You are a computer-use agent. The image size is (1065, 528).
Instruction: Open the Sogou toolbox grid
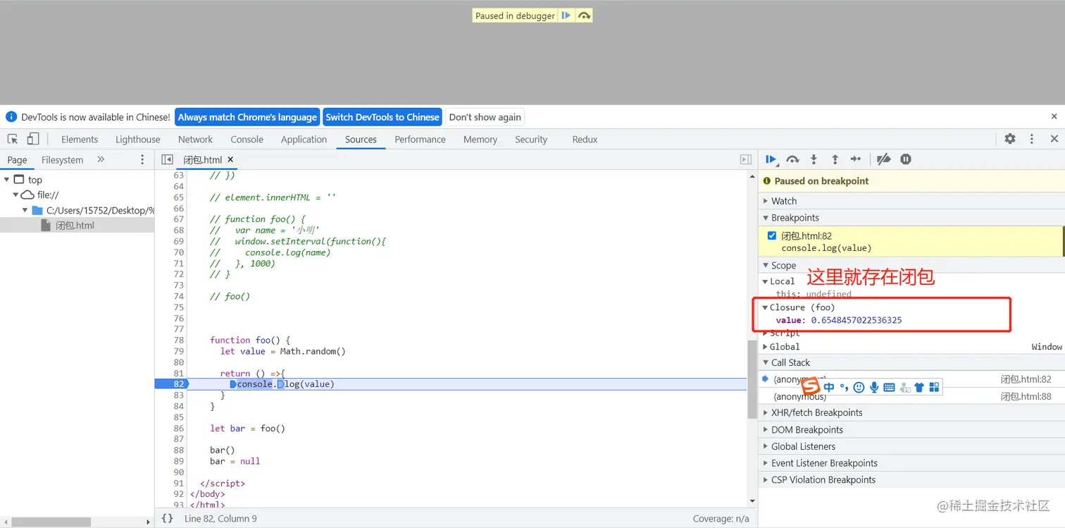934,387
